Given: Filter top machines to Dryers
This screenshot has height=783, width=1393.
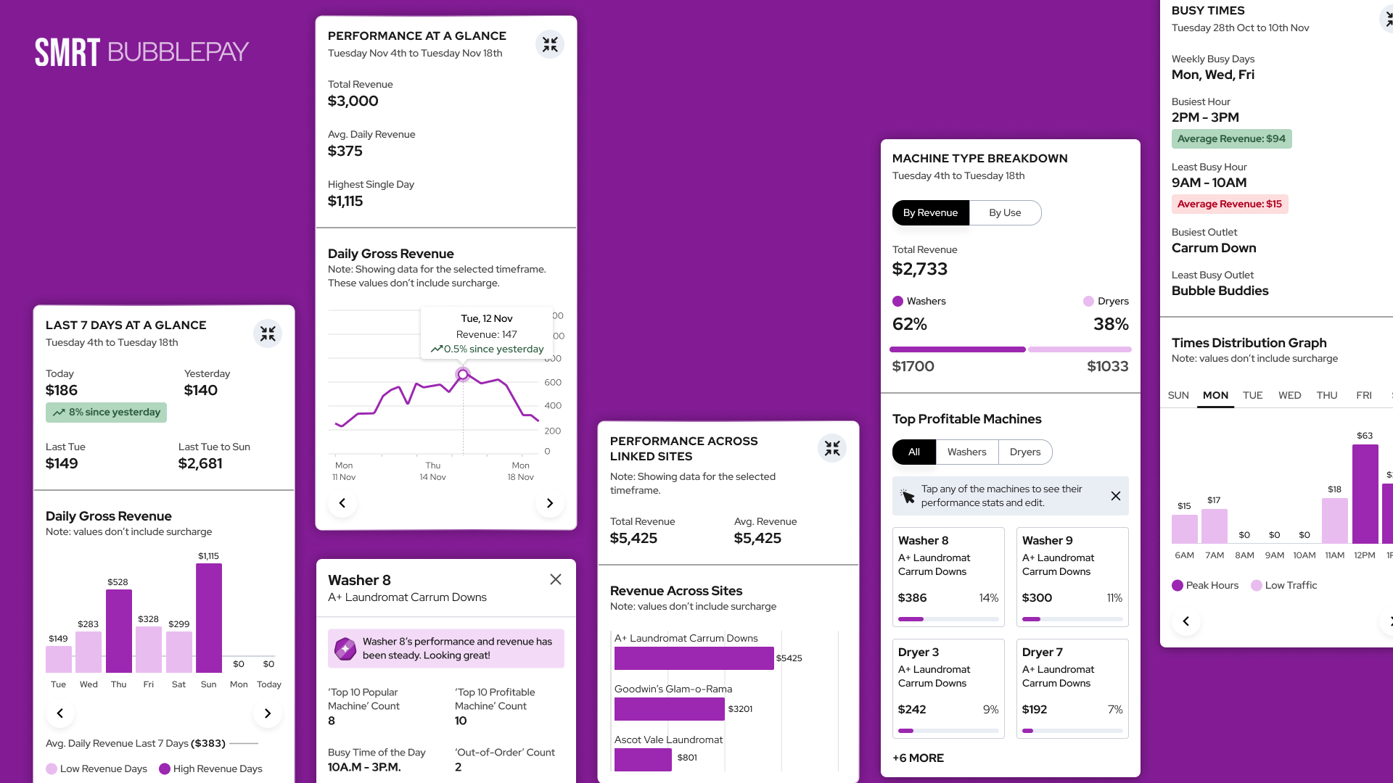Looking at the screenshot, I should point(1024,452).
